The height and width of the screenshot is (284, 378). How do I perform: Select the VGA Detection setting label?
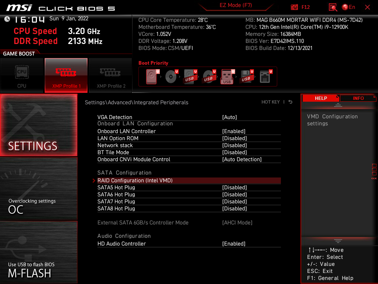pyautogui.click(x=115, y=117)
